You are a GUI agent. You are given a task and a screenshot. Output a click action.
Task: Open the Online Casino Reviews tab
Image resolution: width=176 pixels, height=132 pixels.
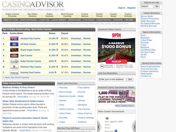click(x=12, y=15)
